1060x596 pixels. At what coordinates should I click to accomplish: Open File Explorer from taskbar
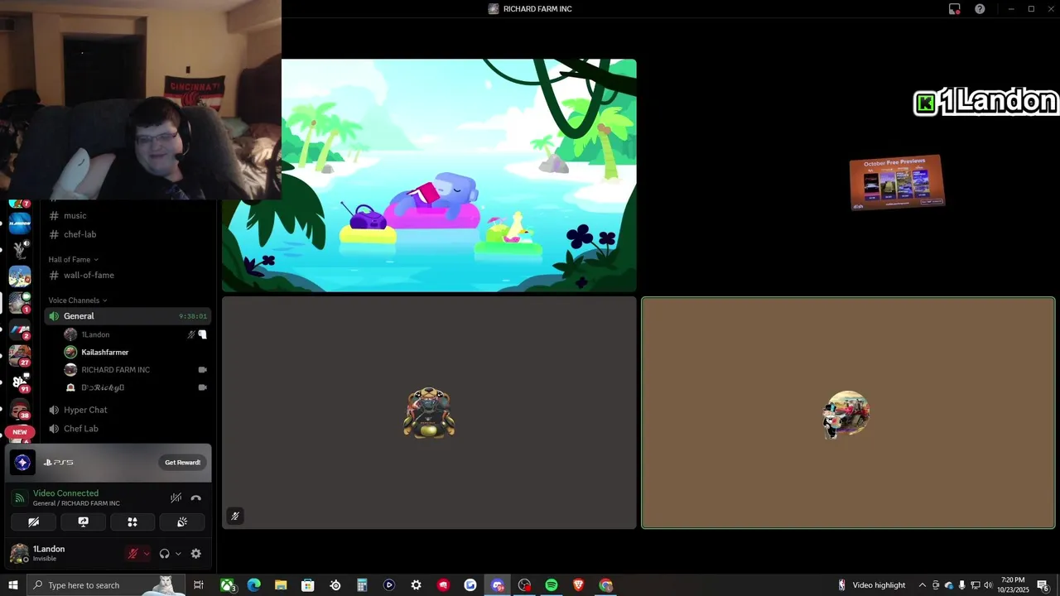tap(281, 585)
